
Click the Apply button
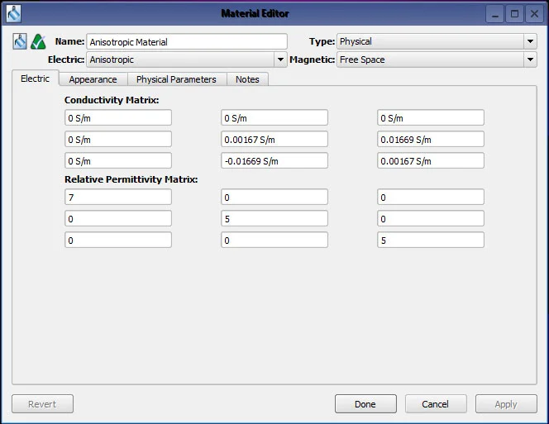(x=506, y=404)
